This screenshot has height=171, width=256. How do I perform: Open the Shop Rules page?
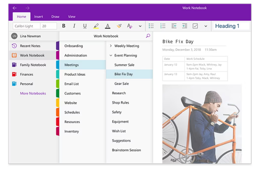tap(130, 103)
